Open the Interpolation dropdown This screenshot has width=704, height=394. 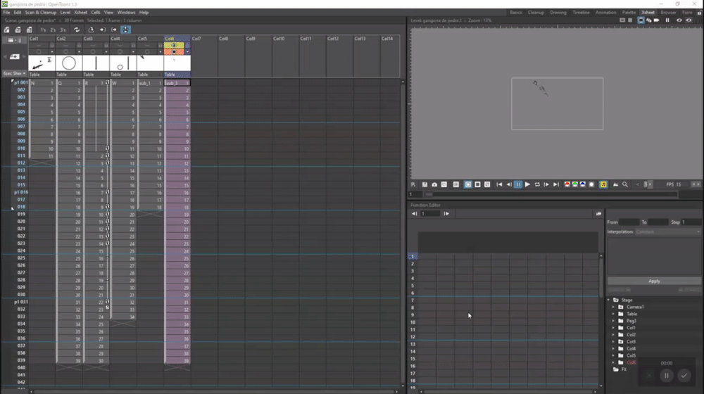coord(667,231)
